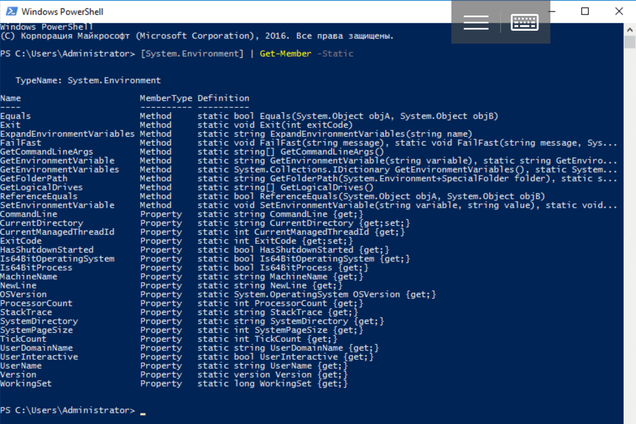Viewport: 636px width, 424px height.
Task: Click the Windows PowerShell window title
Action: click(62, 12)
